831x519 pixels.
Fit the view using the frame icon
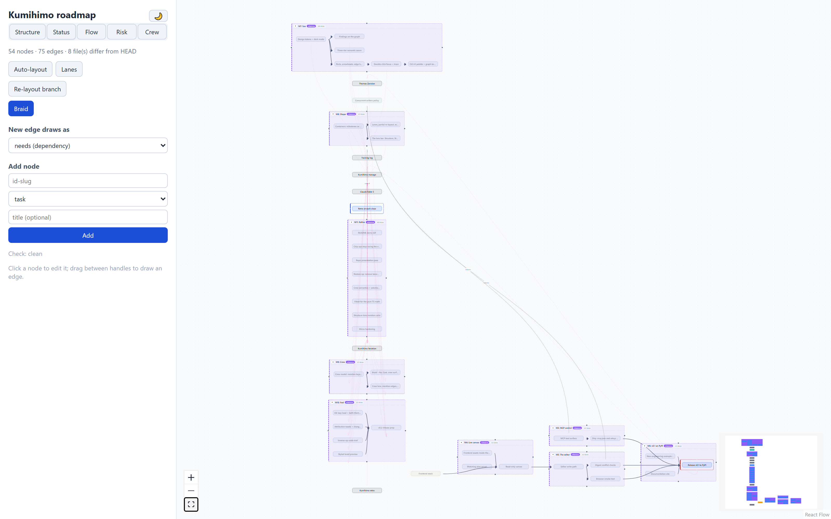pos(191,504)
